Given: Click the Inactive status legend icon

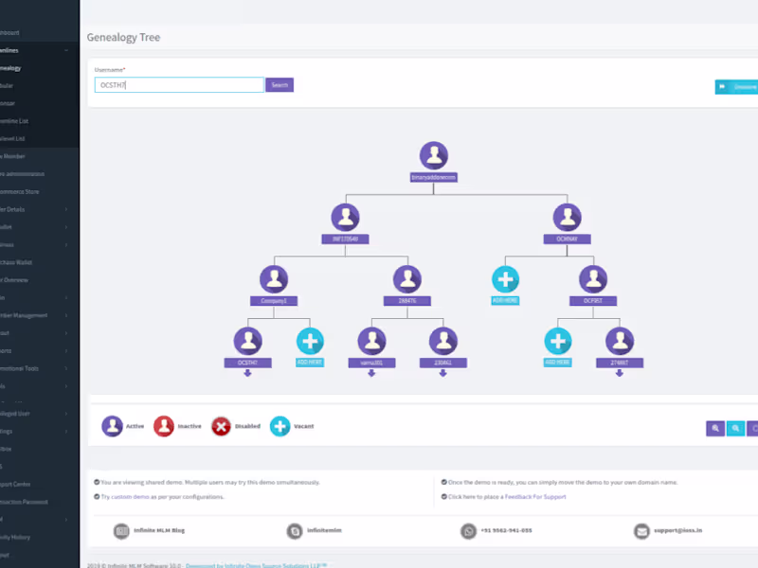Looking at the screenshot, I should tap(163, 426).
